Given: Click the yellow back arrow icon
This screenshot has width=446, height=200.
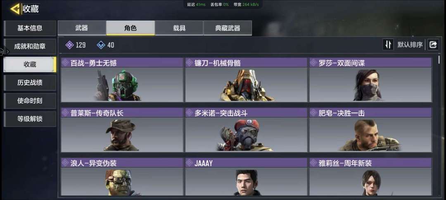Looking at the screenshot, I should pyautogui.click(x=15, y=9).
